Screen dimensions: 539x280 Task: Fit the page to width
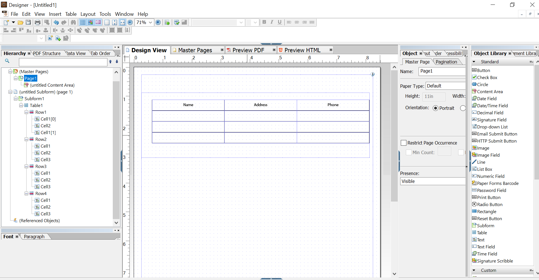(122, 22)
